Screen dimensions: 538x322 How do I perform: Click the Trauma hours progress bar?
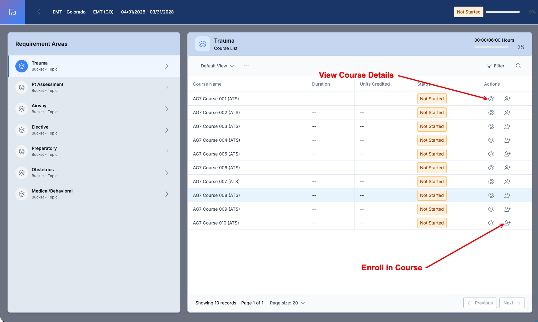pos(491,47)
